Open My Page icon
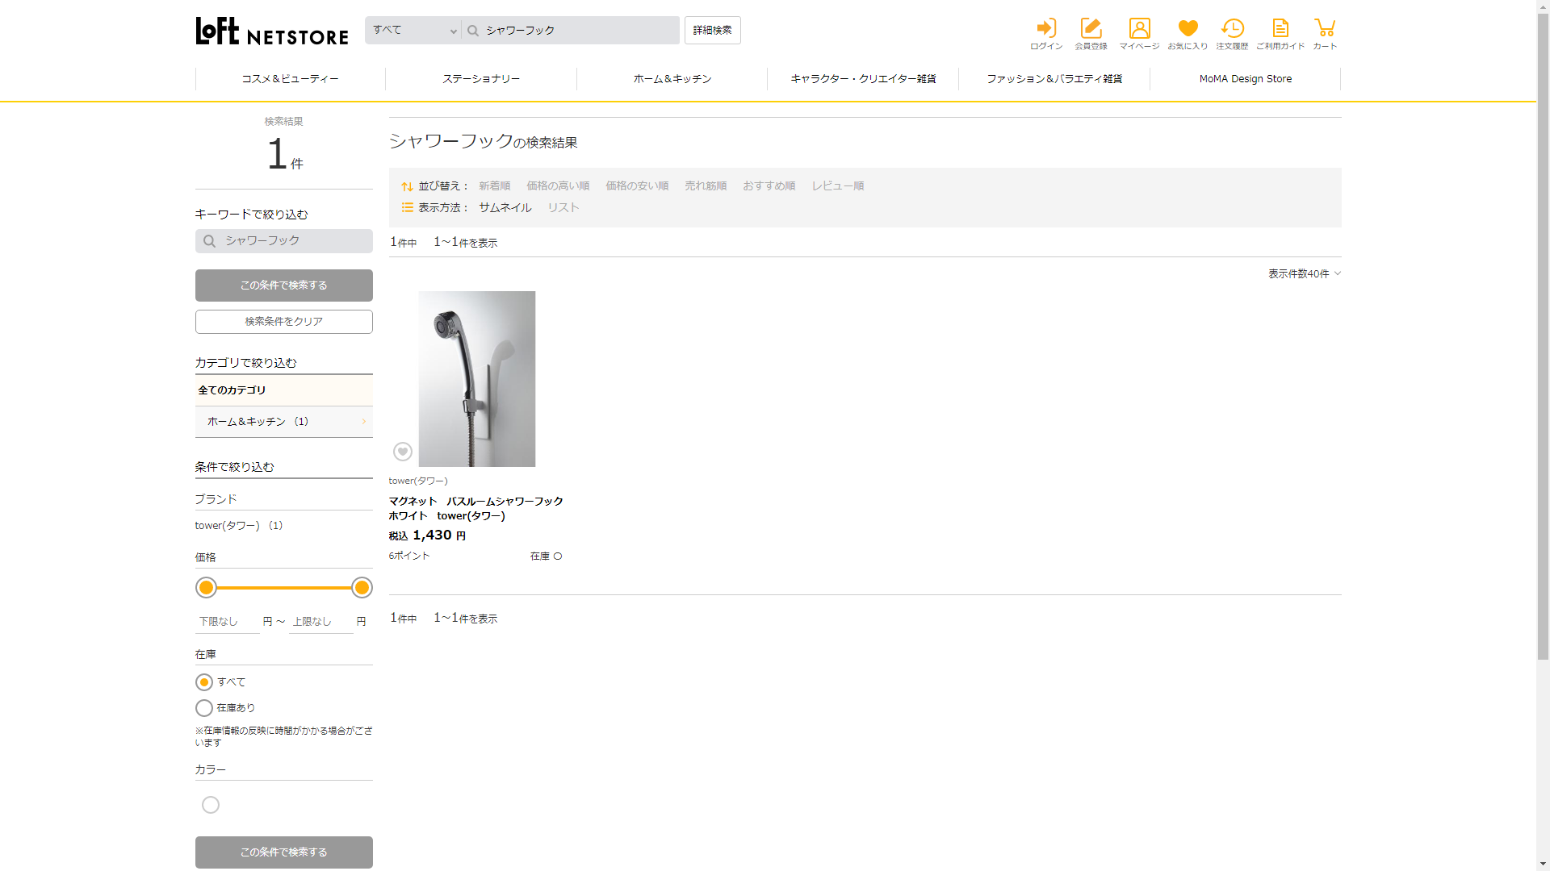This screenshot has height=871, width=1550. pyautogui.click(x=1139, y=29)
